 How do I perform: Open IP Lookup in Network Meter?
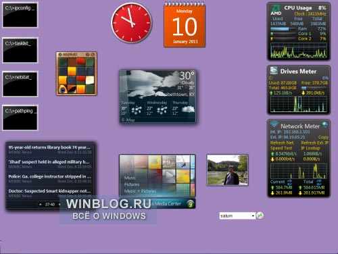[310, 148]
